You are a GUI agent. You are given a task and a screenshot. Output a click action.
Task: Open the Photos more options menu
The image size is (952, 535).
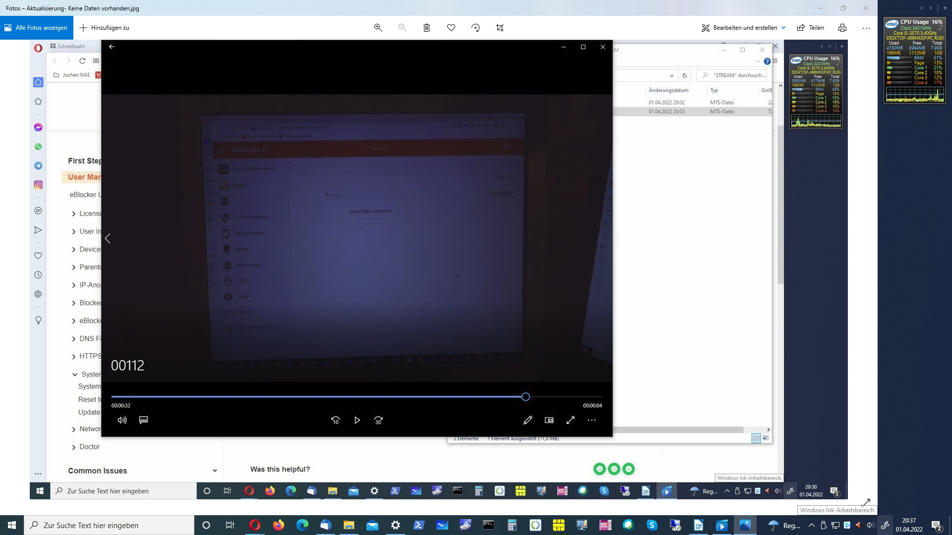tap(866, 28)
